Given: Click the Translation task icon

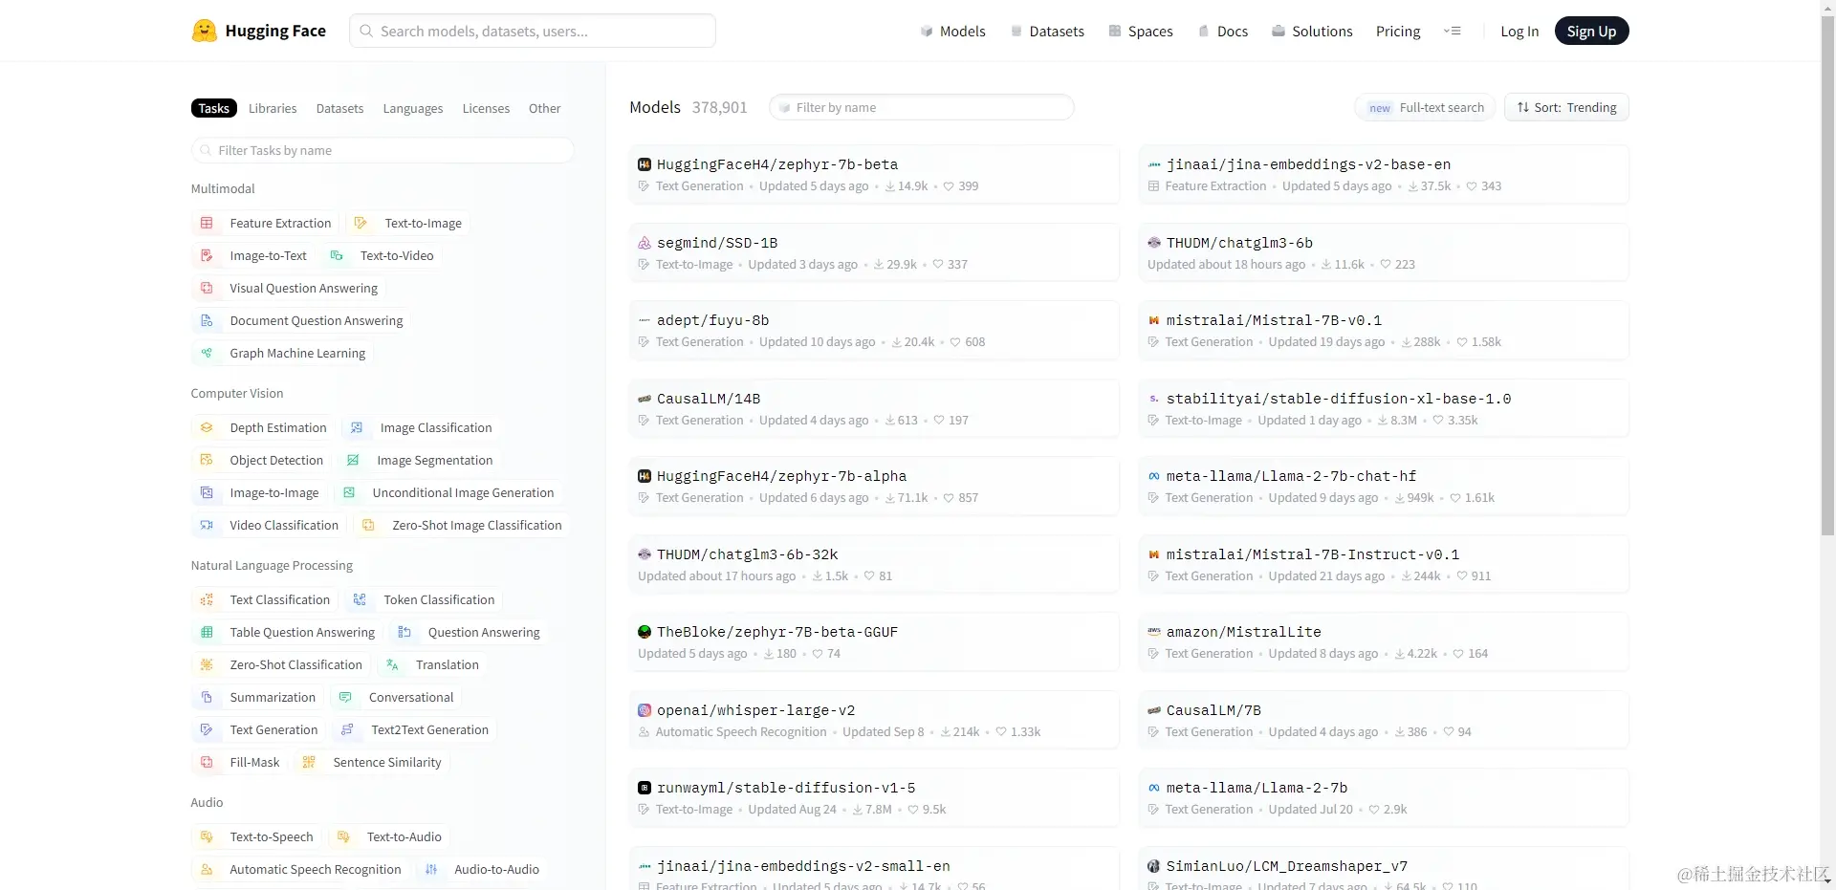Looking at the screenshot, I should tap(392, 664).
